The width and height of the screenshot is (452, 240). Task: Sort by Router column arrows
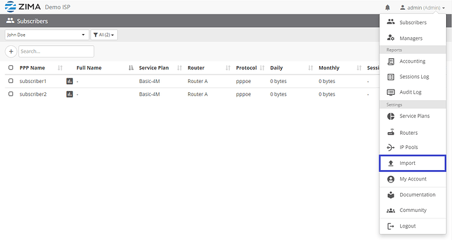228,68
